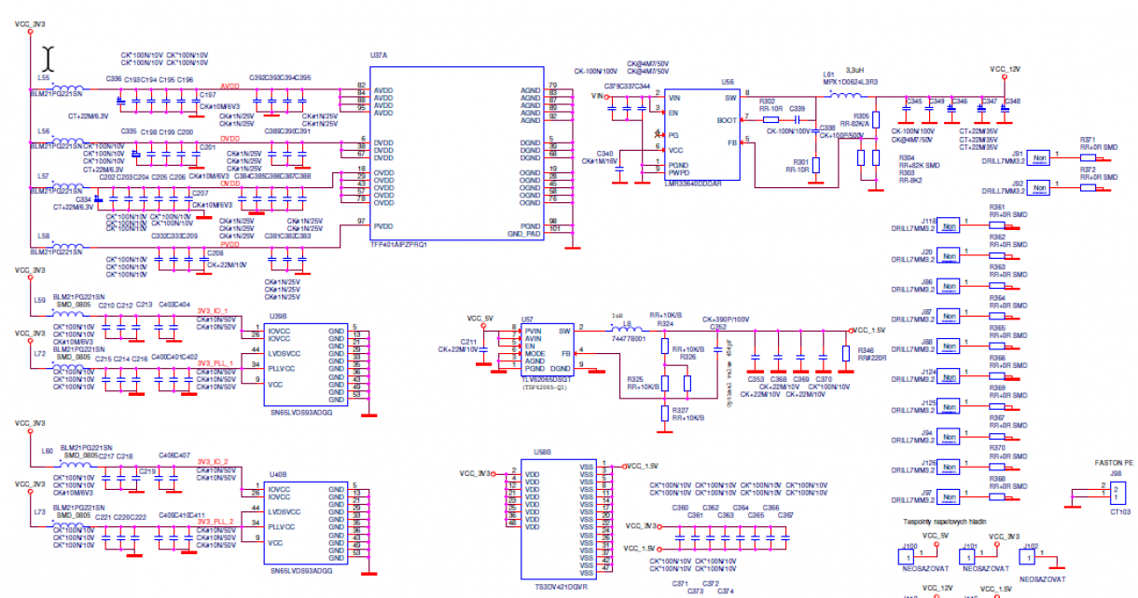Select the J100 test point designator
This screenshot has height=598, width=1138.
pyautogui.click(x=909, y=546)
